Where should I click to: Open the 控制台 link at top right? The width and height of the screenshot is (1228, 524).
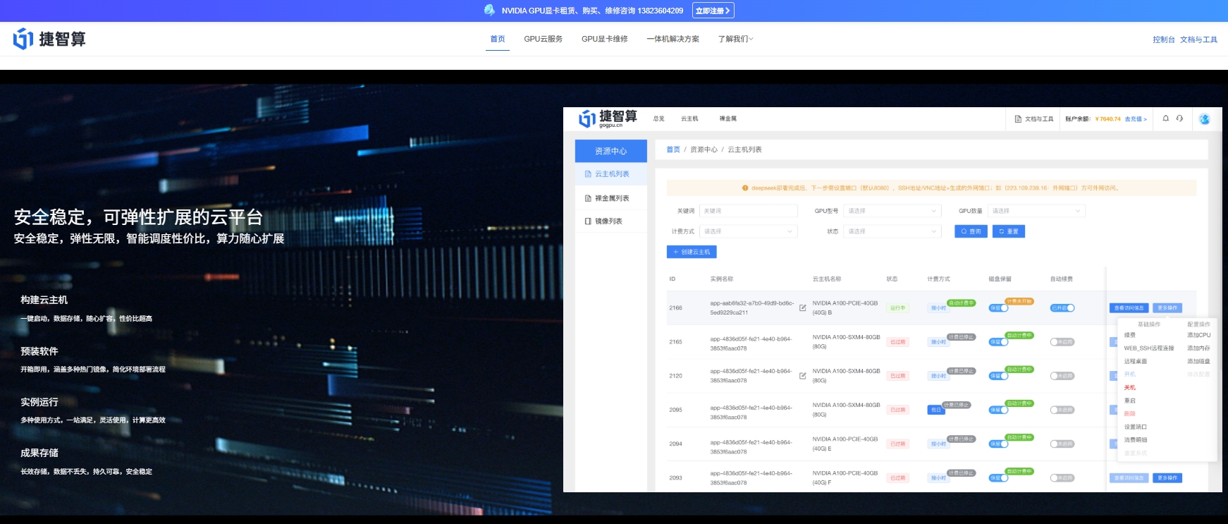(x=1163, y=39)
